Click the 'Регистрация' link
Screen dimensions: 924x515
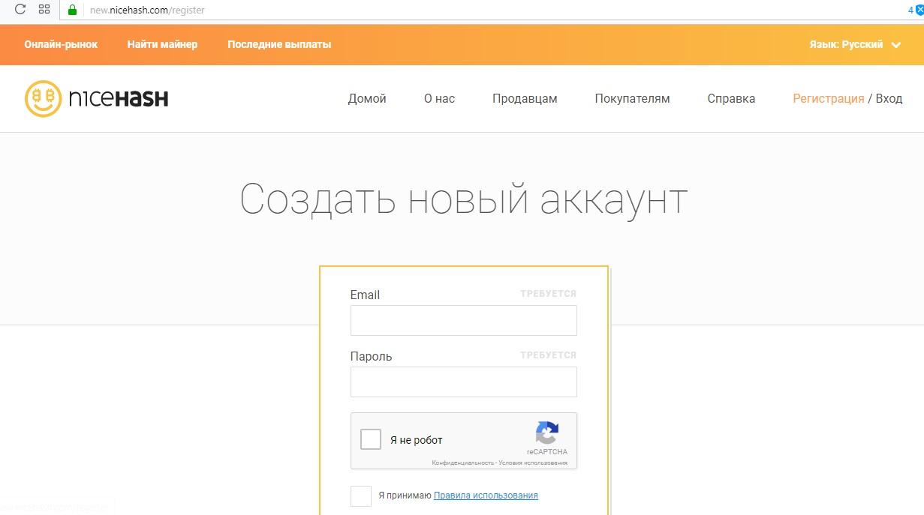[x=829, y=98]
